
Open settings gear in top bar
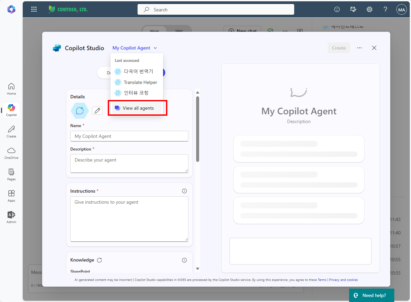pyautogui.click(x=369, y=9)
